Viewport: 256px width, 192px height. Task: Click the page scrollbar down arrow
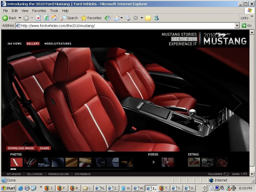(251, 174)
